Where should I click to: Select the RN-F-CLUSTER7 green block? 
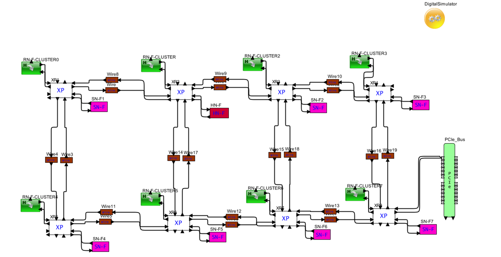355,195
